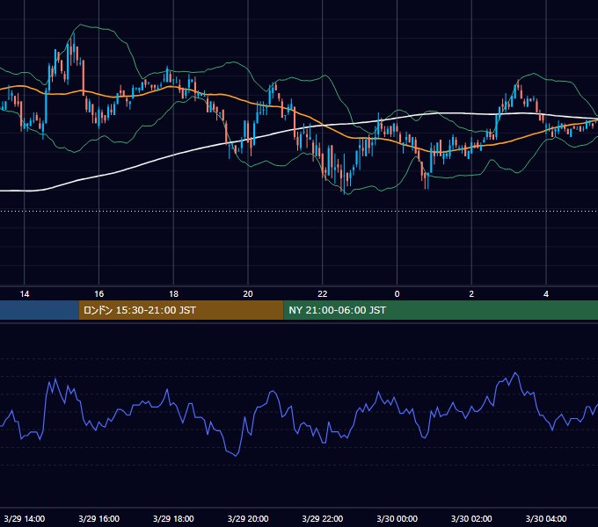Click the 20 hour label on price axis
This screenshot has width=598, height=527.
pos(248,294)
